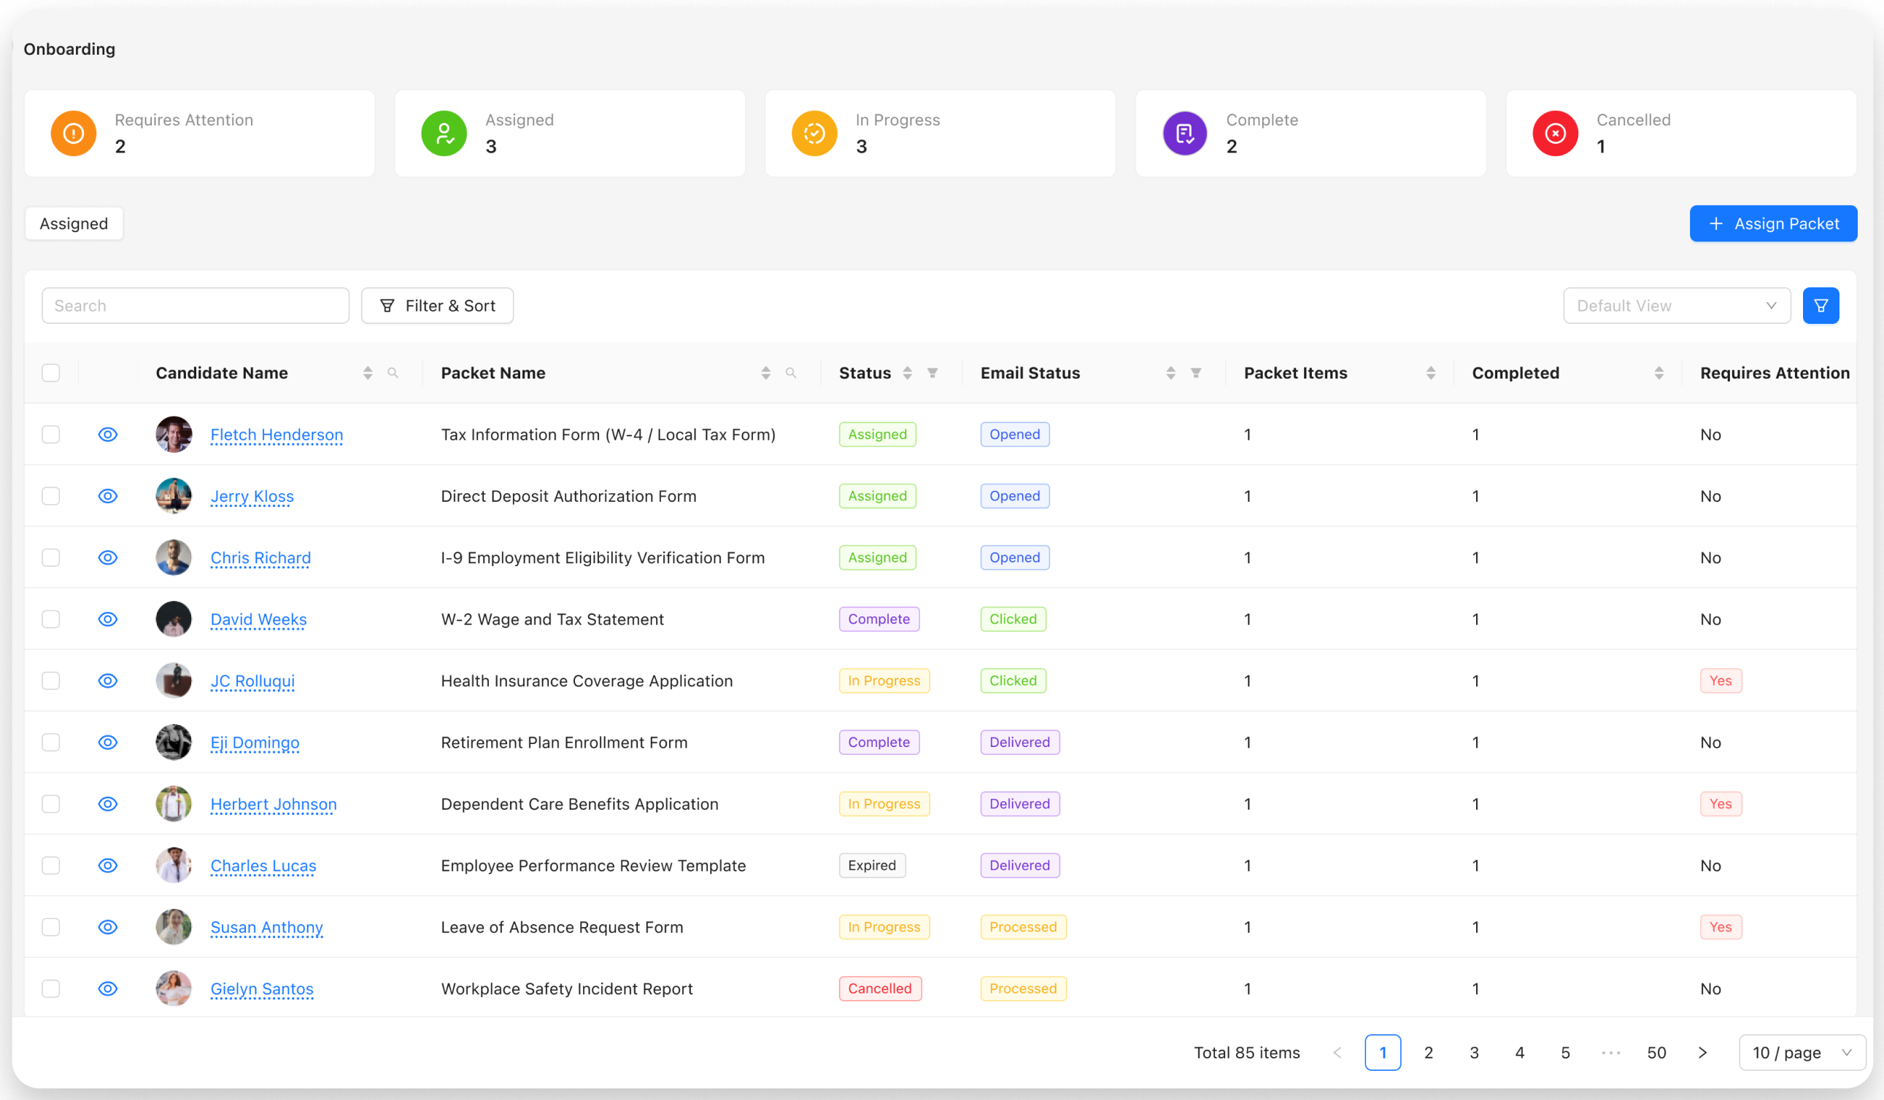Image resolution: width=1884 pixels, height=1100 pixels.
Task: View Charles Lucas row eye icon
Action: (x=108, y=865)
